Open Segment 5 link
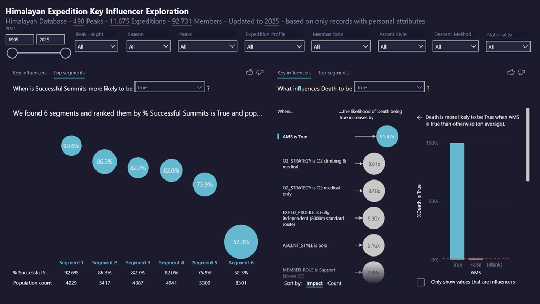 coord(205,263)
